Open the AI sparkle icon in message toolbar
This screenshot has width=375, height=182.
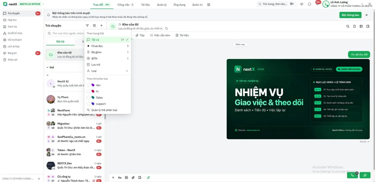pos(148,178)
